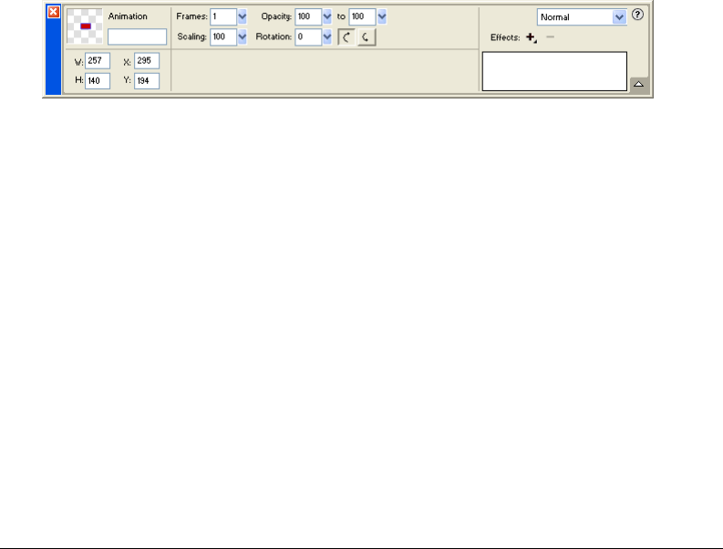Screen dimensions: 723x549
Task: Click the Scaling value field
Action: click(223, 36)
